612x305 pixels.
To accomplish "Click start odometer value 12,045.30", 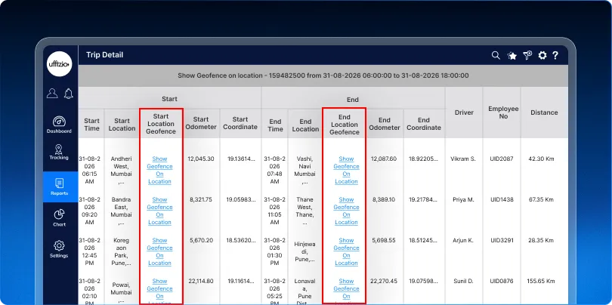I will point(201,159).
